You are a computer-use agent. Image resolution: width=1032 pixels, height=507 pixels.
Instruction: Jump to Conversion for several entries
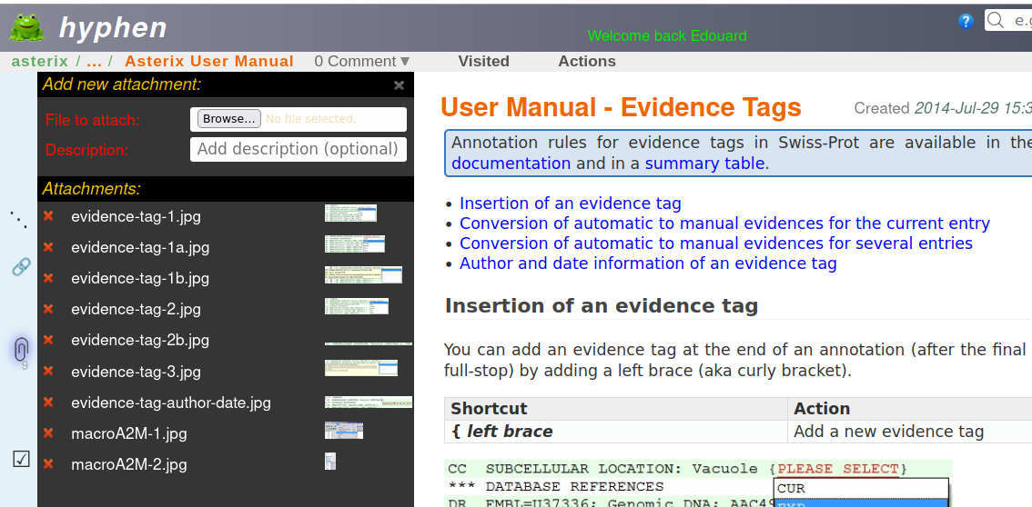(716, 244)
